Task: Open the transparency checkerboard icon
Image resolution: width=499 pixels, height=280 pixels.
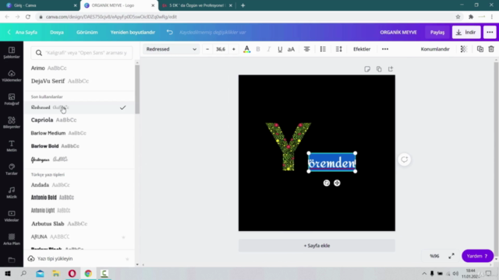Action: click(x=464, y=49)
